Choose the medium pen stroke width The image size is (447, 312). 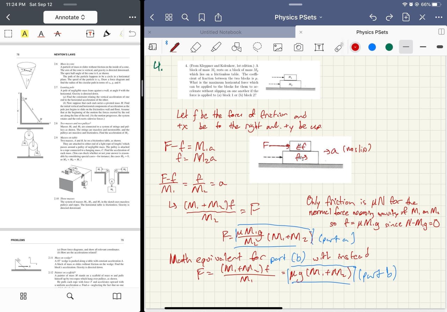(x=423, y=47)
